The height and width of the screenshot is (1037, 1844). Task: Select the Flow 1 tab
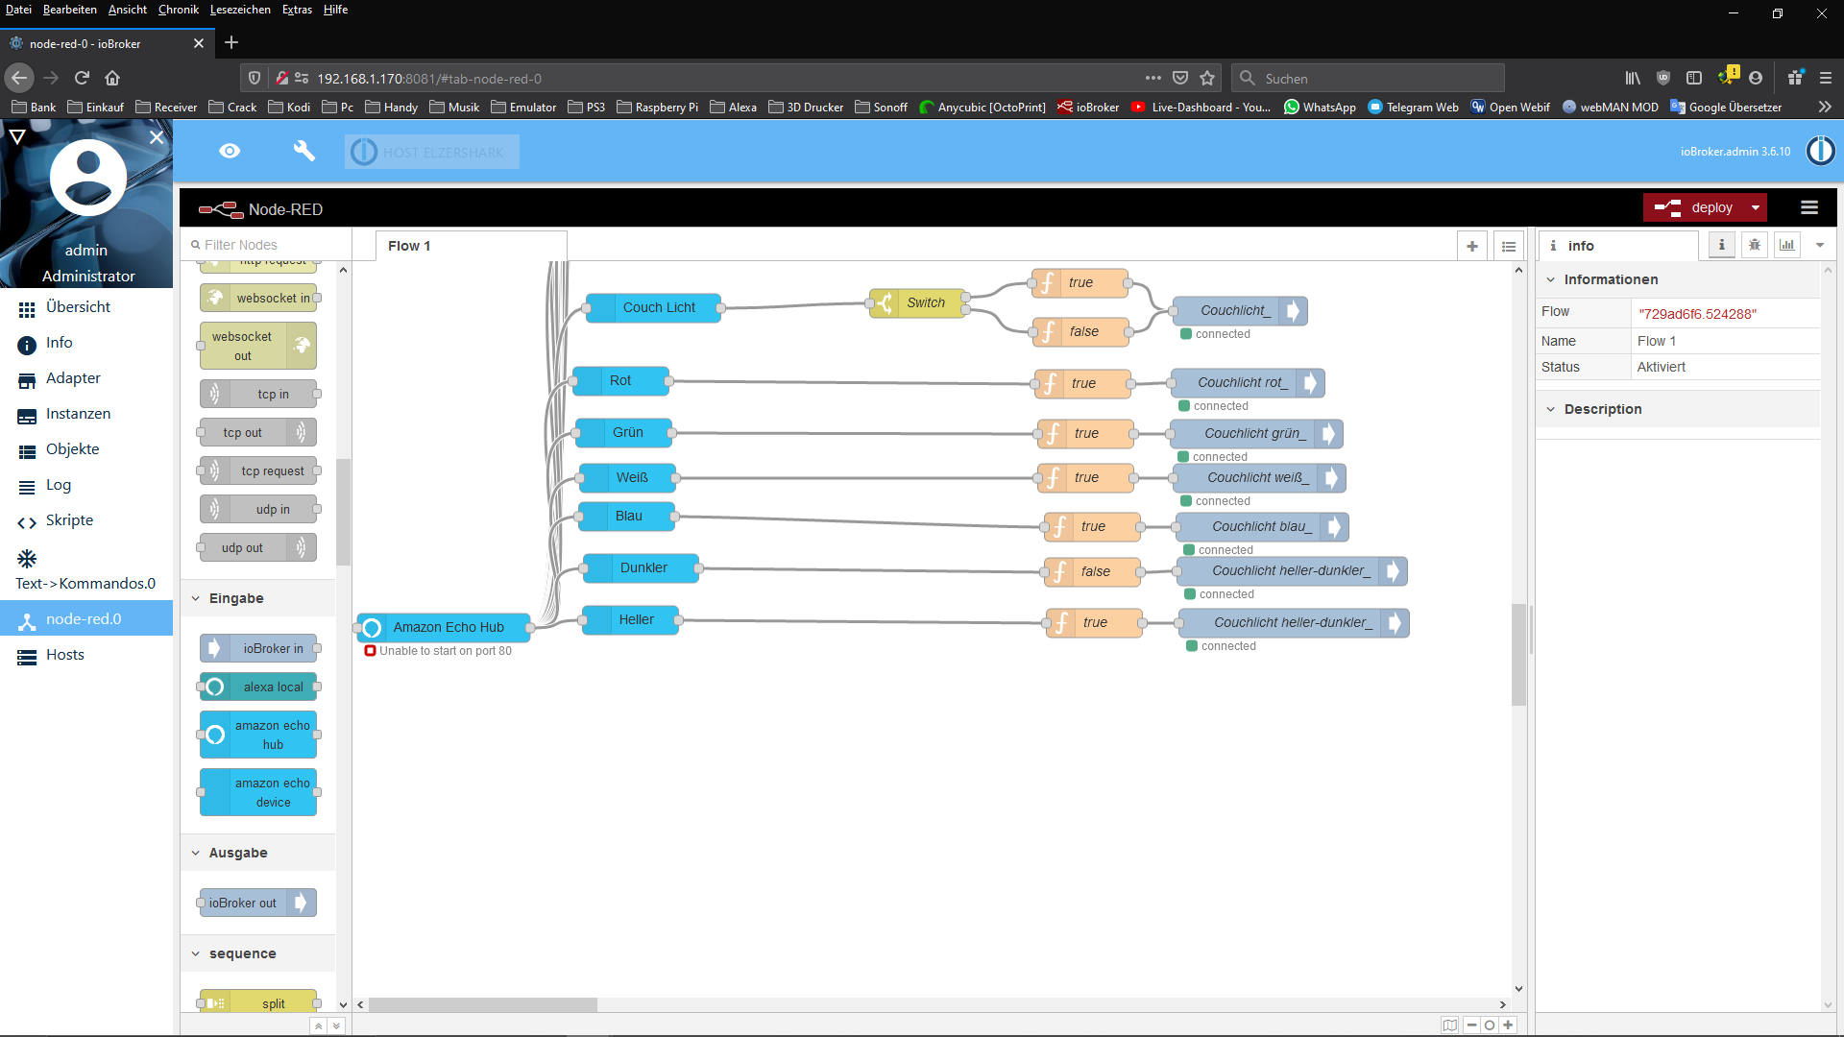(x=409, y=245)
